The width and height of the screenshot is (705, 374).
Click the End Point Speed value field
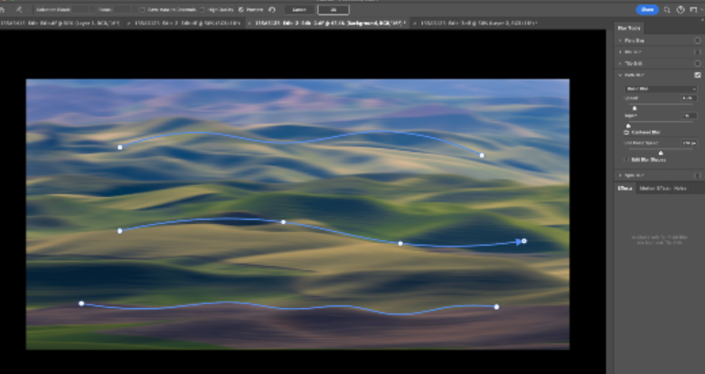[x=689, y=143]
